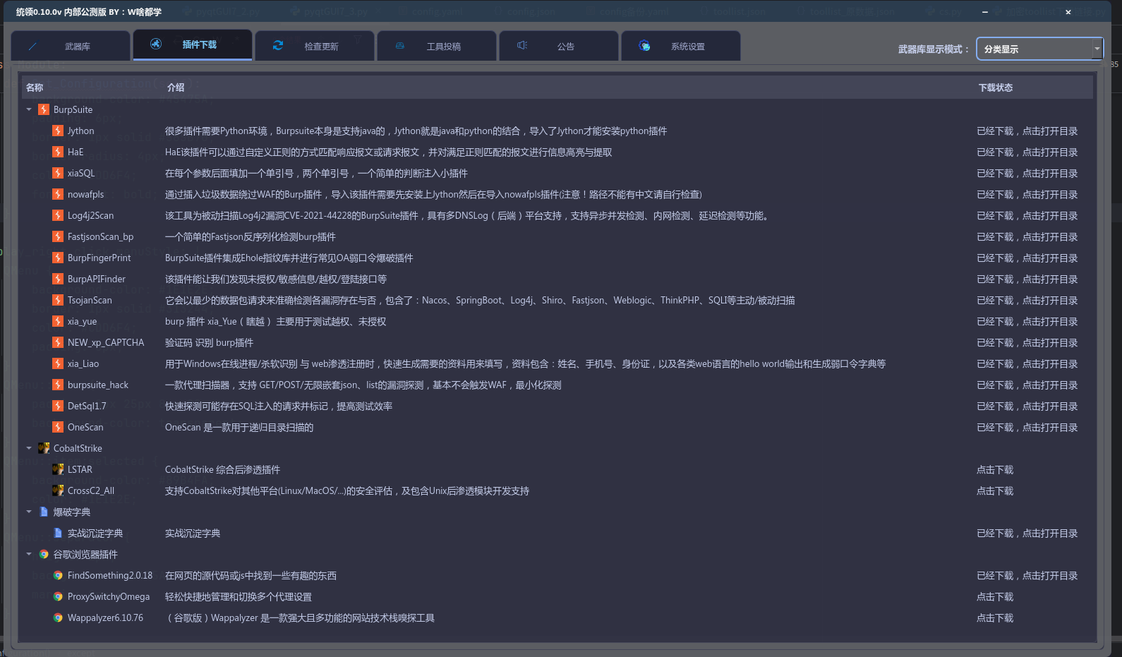Screen dimensions: 1122x657
Task: Collapse the 谷歌浏览器插件 category
Action: 29,554
